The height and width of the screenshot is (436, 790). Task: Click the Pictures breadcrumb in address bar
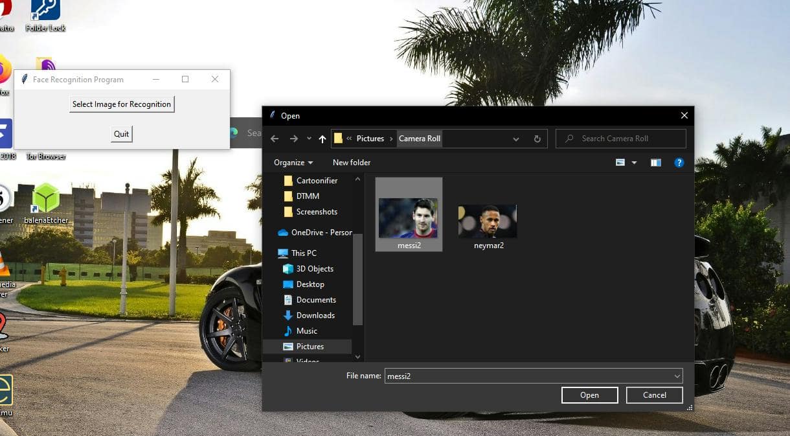click(370, 139)
